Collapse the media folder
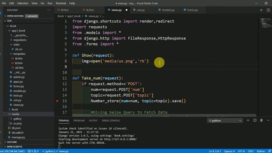Viewport: 272px width, 153px height. [x=9, y=114]
